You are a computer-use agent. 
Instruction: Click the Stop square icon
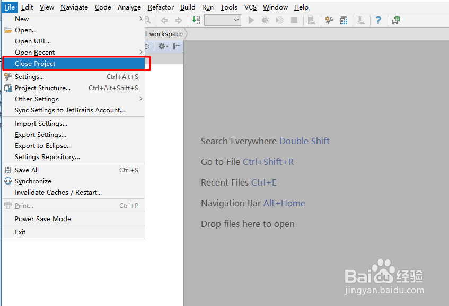[x=294, y=20]
